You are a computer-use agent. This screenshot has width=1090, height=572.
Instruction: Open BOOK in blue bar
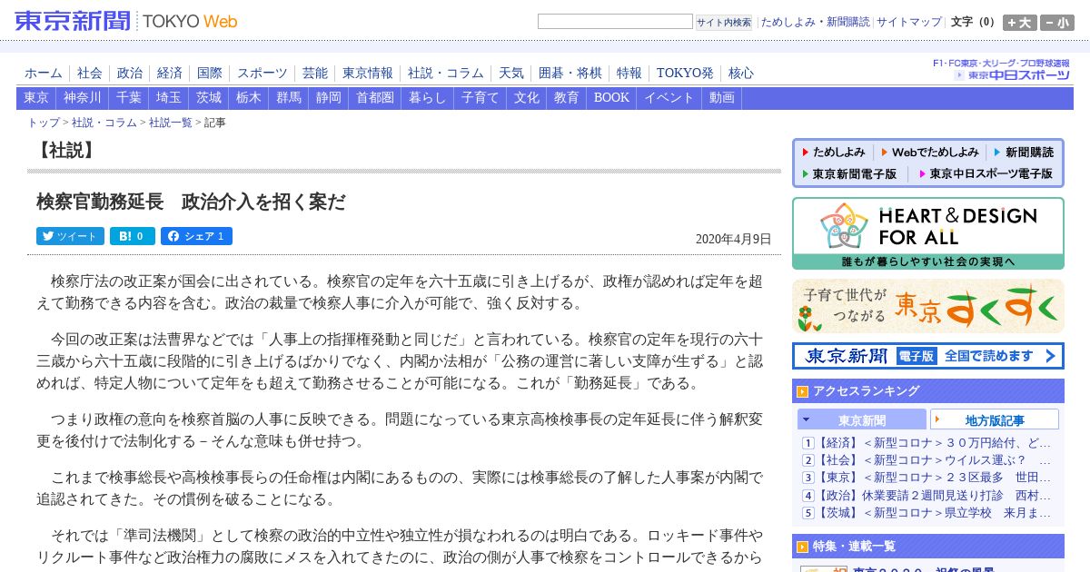611,98
